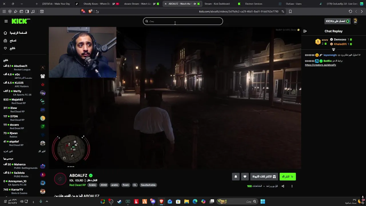366x206 pixels.
Task: Open Brave browser from the taskbar
Action: [162, 201]
